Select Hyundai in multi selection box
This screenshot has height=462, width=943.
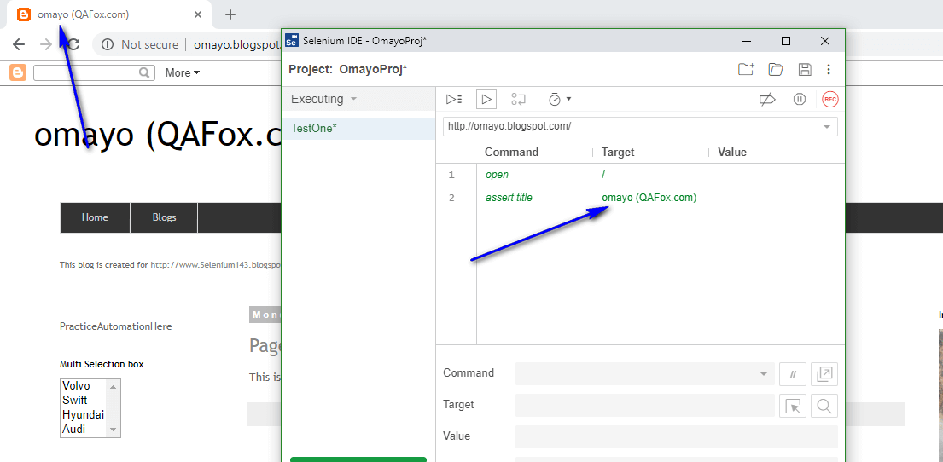coord(83,414)
